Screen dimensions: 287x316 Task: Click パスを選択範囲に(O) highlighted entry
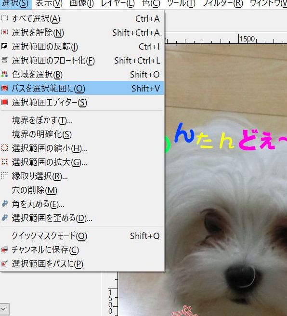[x=82, y=88]
